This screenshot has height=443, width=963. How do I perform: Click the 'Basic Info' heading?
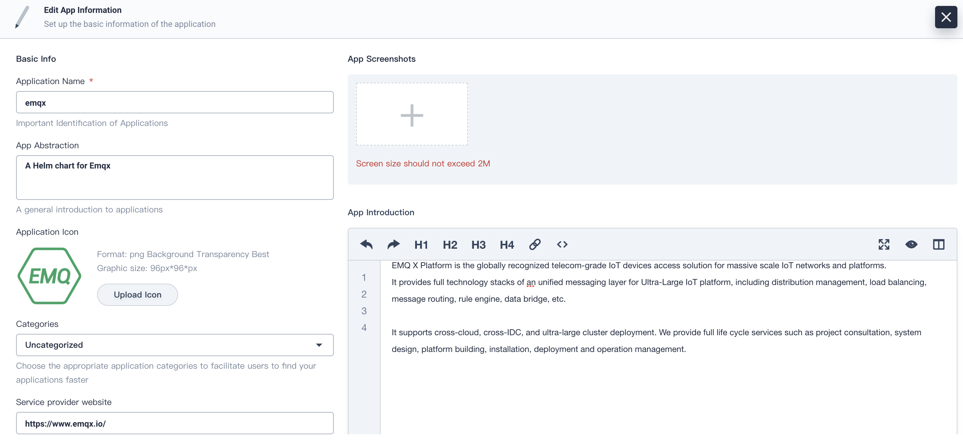(36, 59)
